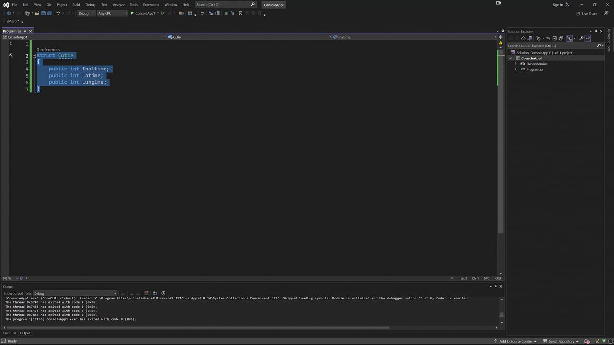Click Select Repository in status bar
The width and height of the screenshot is (614, 345).
tap(561, 341)
